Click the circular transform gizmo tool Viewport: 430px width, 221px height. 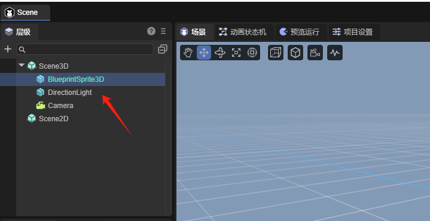pyautogui.click(x=252, y=53)
